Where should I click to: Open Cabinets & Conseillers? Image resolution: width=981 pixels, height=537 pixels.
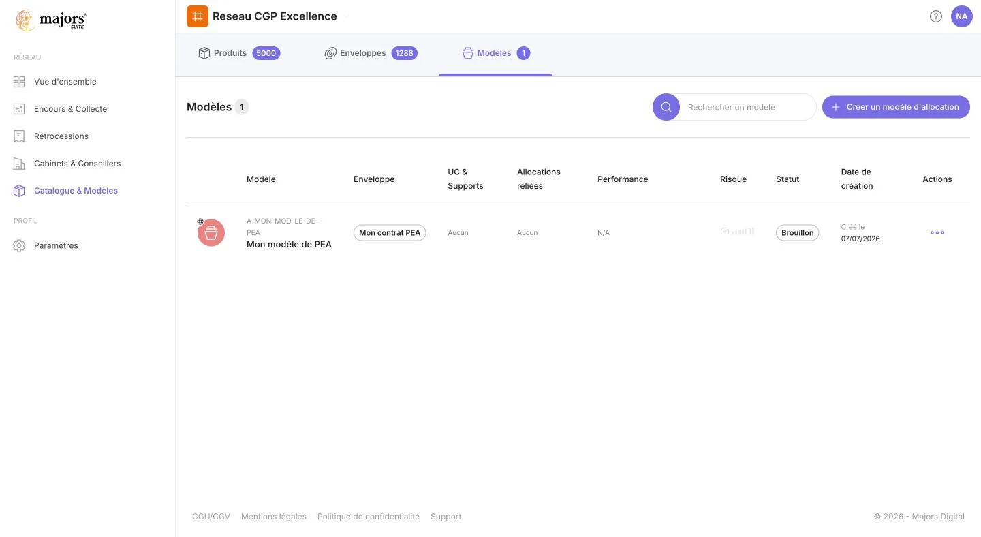(x=78, y=164)
